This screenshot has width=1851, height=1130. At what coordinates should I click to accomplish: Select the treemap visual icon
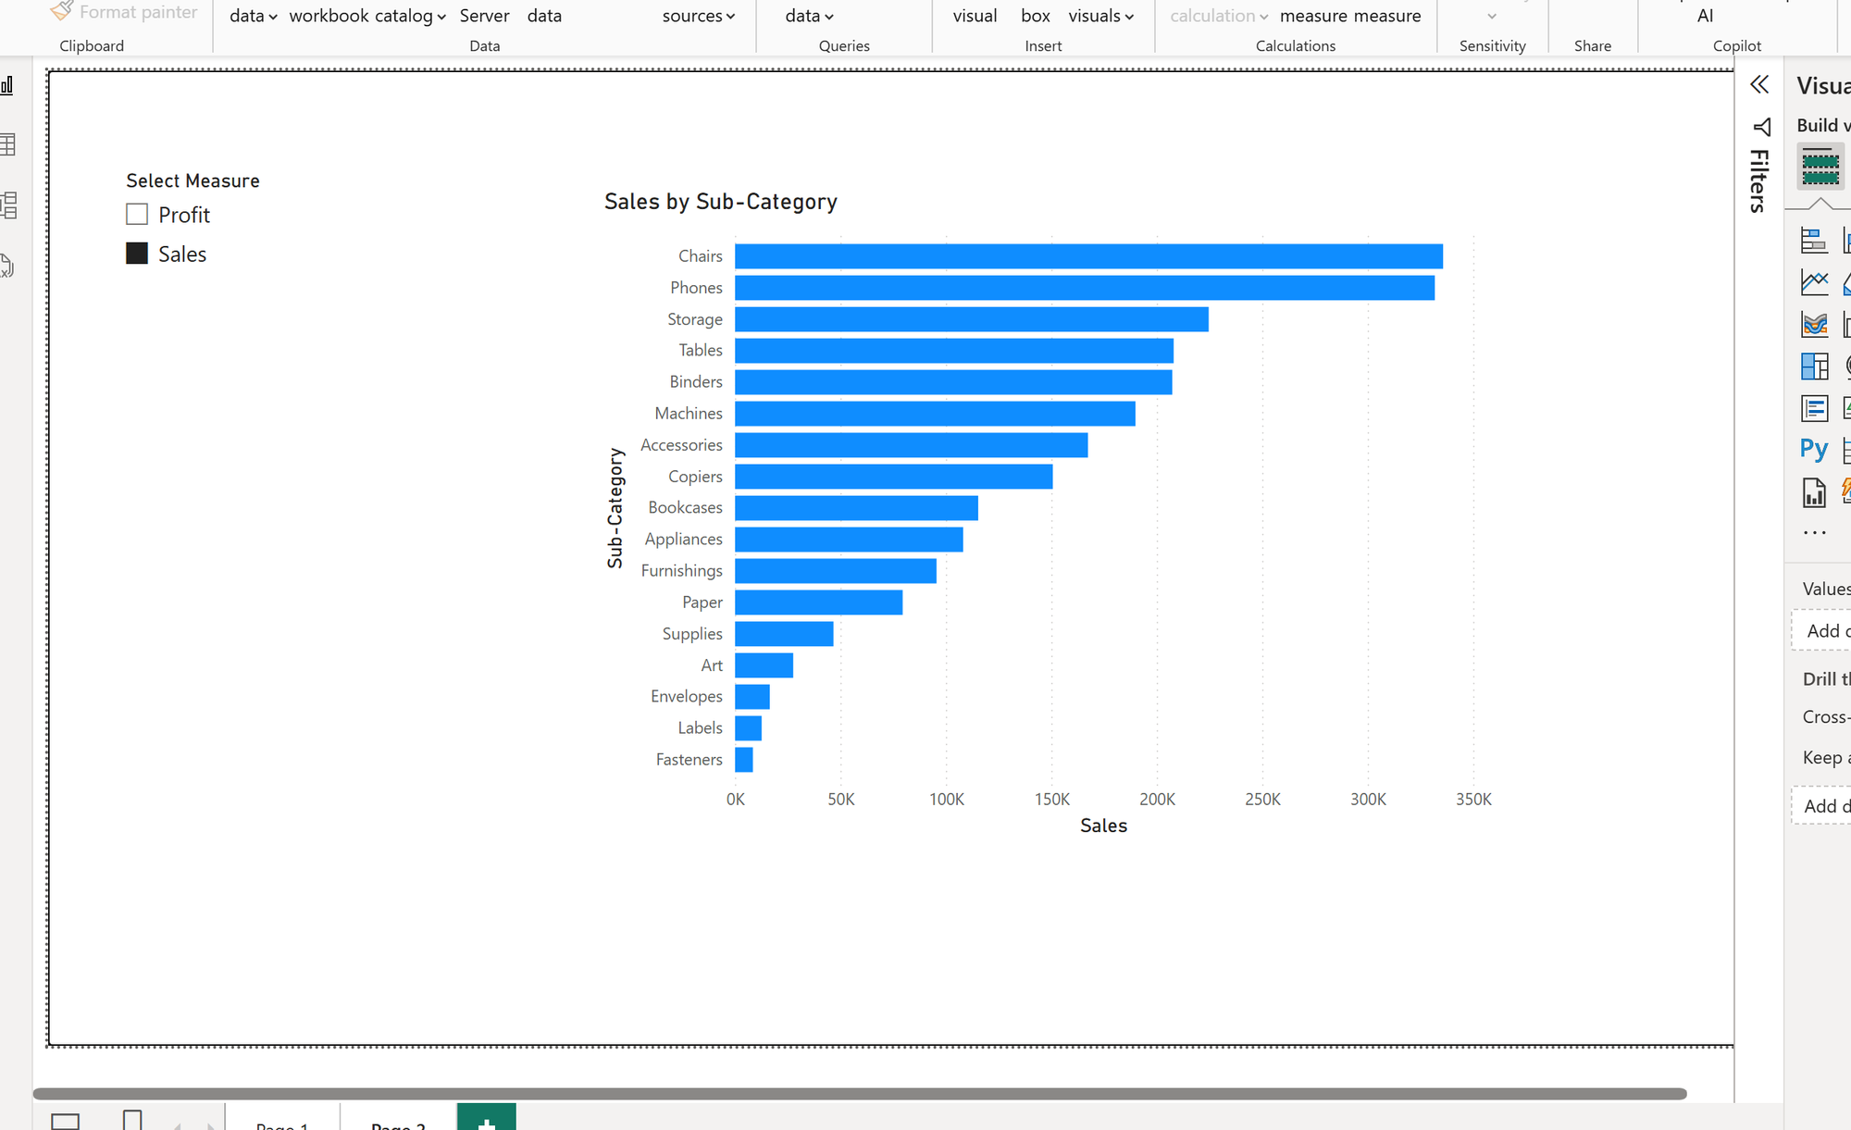(x=1814, y=366)
